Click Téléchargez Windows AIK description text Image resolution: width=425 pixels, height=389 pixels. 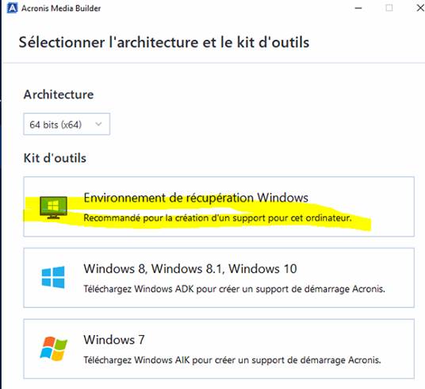click(232, 360)
